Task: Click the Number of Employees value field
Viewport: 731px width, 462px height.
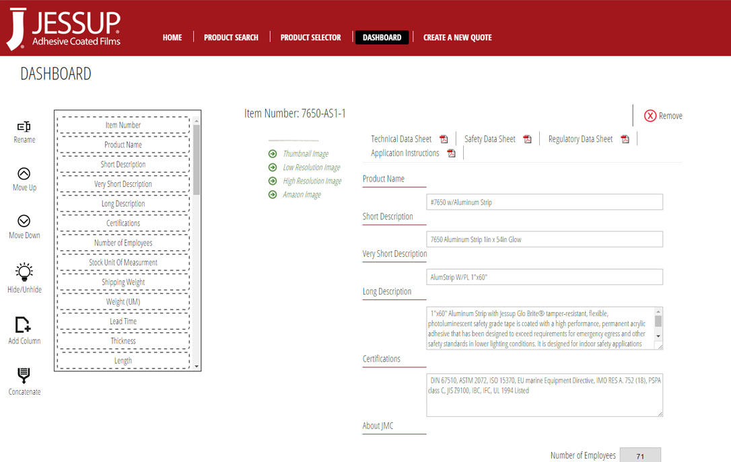Action: (x=640, y=455)
